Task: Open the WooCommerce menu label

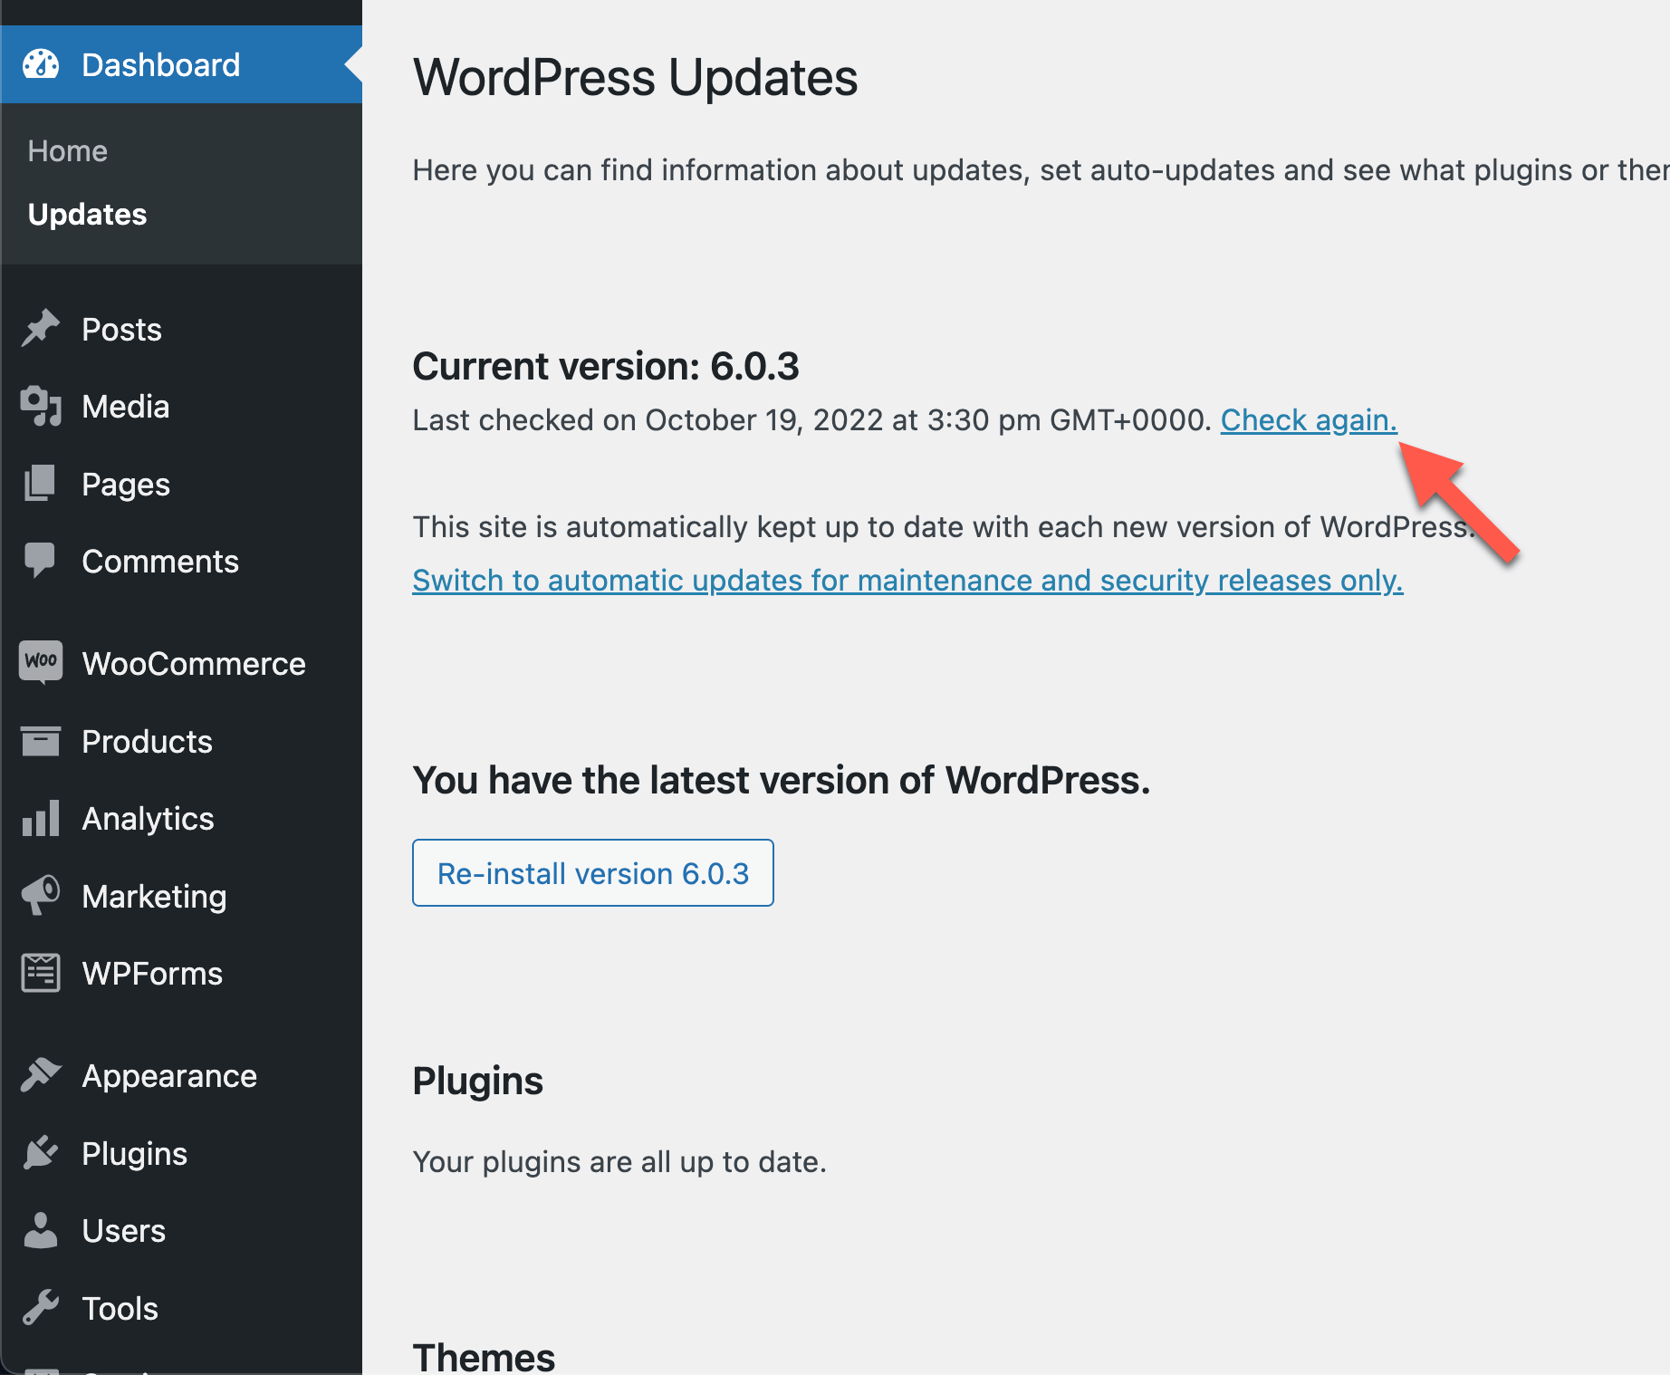Action: point(194,664)
